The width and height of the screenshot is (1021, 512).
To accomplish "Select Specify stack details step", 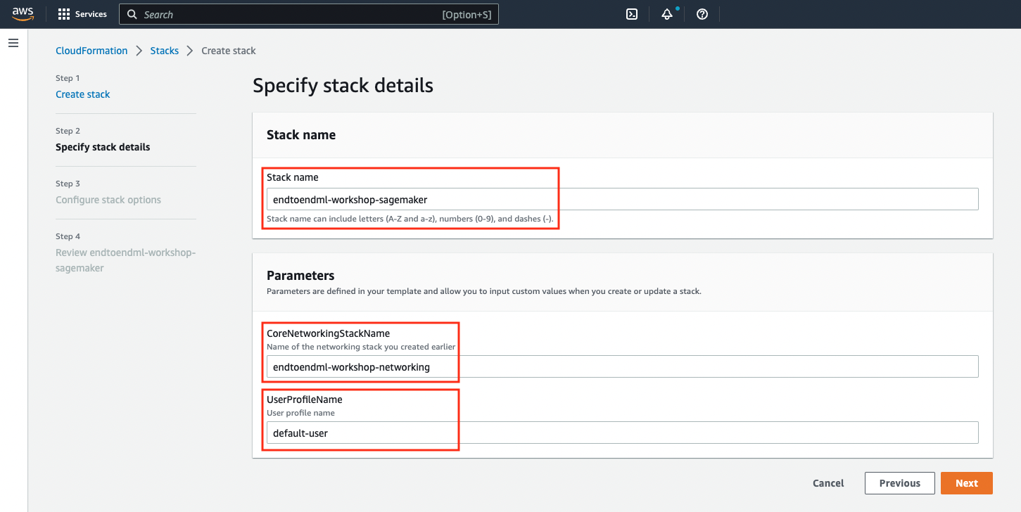I will [x=103, y=147].
